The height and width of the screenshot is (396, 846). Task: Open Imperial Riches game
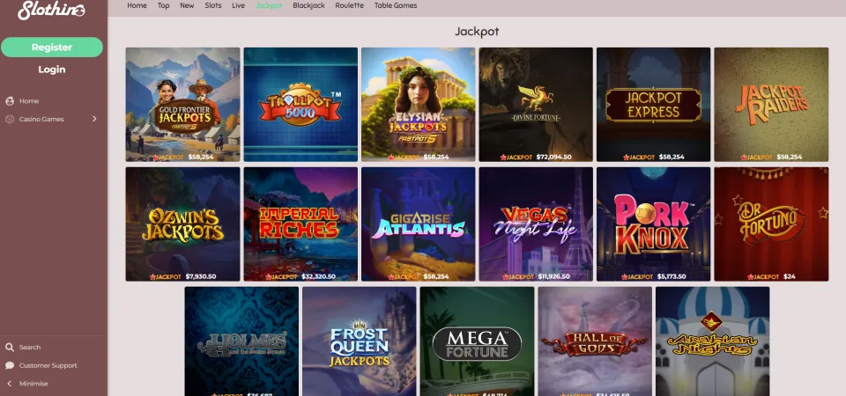click(x=301, y=224)
